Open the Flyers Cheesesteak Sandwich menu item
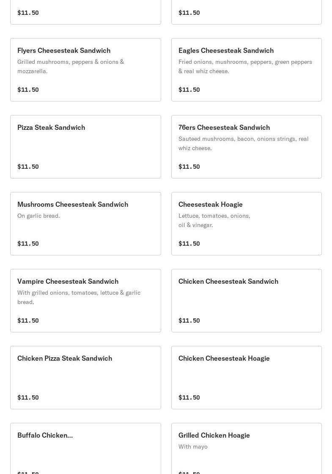Image resolution: width=332 pixels, height=474 pixels. tap(64, 50)
